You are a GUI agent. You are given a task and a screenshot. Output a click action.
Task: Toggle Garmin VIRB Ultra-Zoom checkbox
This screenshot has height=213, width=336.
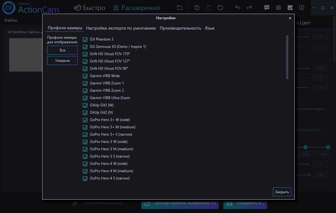tap(85, 98)
